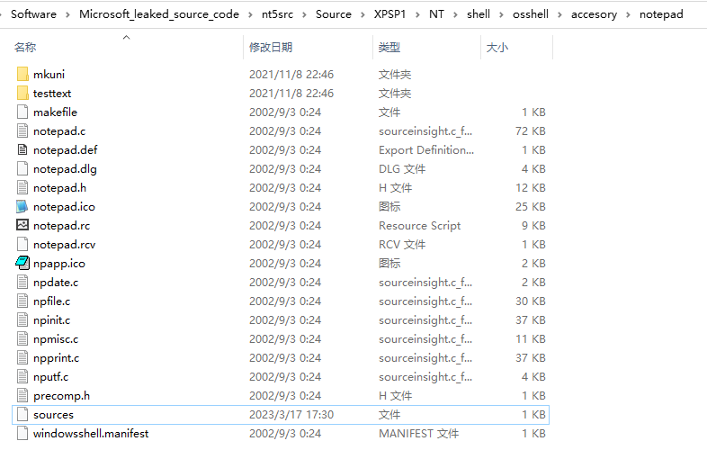Sort files by the 名称 column header
This screenshot has height=450, width=707.
tap(25, 47)
